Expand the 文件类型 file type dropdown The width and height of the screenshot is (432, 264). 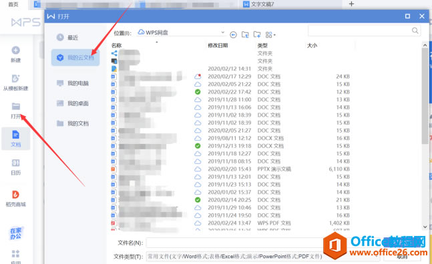pyautogui.click(x=377, y=256)
